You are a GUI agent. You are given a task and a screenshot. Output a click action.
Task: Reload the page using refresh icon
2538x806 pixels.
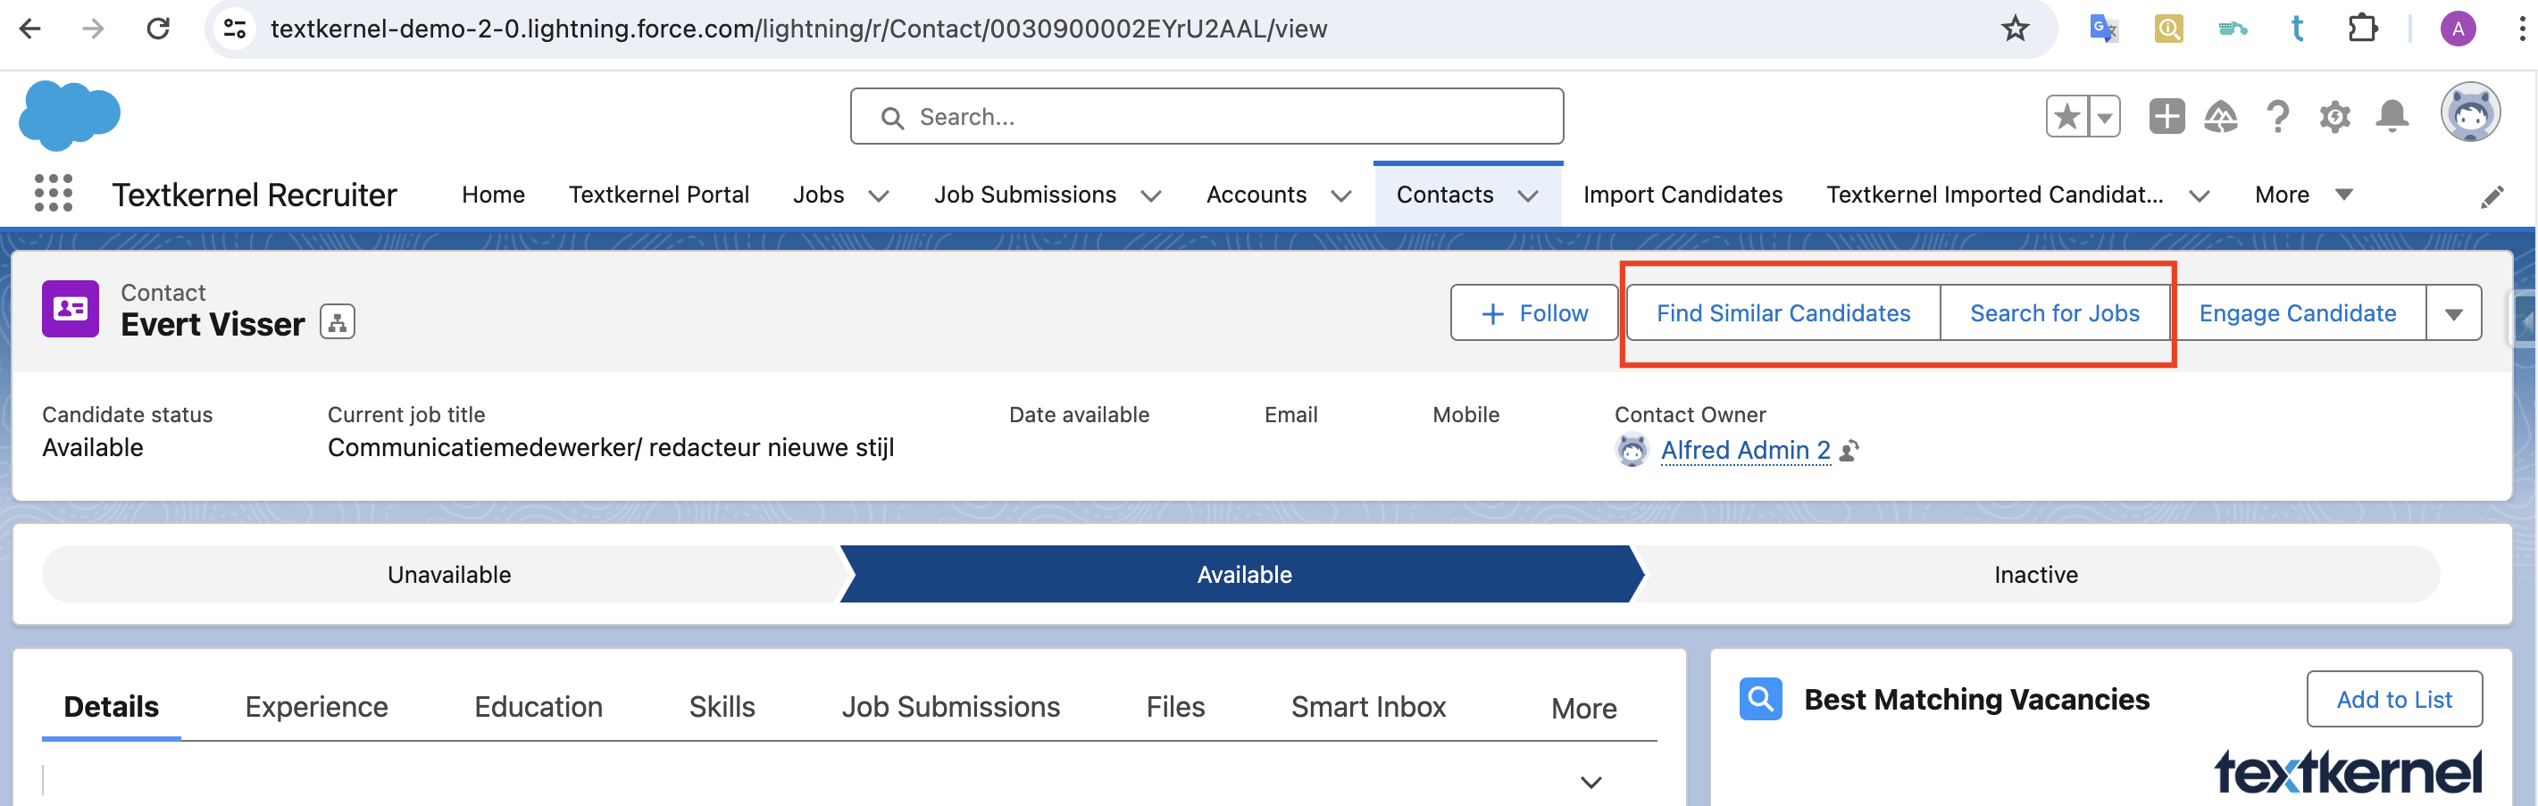tap(158, 29)
